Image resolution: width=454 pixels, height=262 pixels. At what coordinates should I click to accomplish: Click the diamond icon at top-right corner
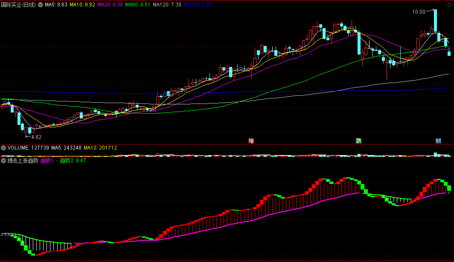tap(449, 5)
